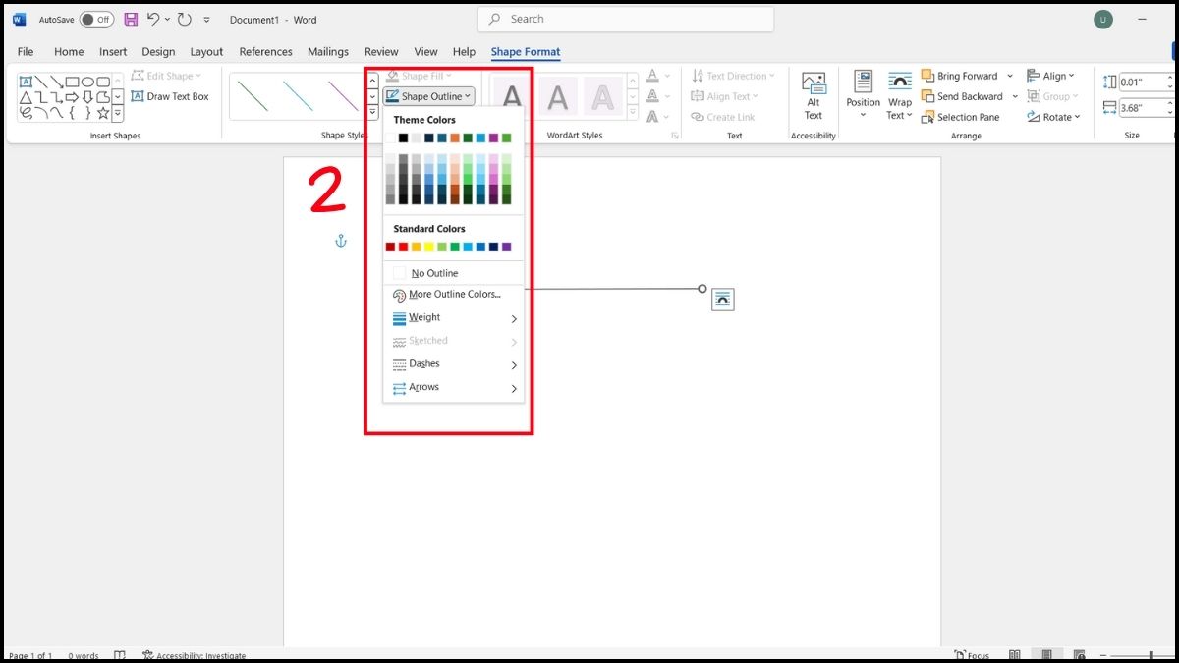Switch to the Design tab

[158, 52]
